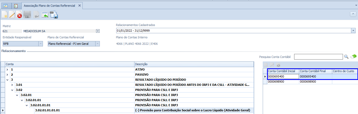Viewport: 358px width, 114px height.
Task: Click the Conta column header
Action: pyautogui.click(x=70, y=64)
